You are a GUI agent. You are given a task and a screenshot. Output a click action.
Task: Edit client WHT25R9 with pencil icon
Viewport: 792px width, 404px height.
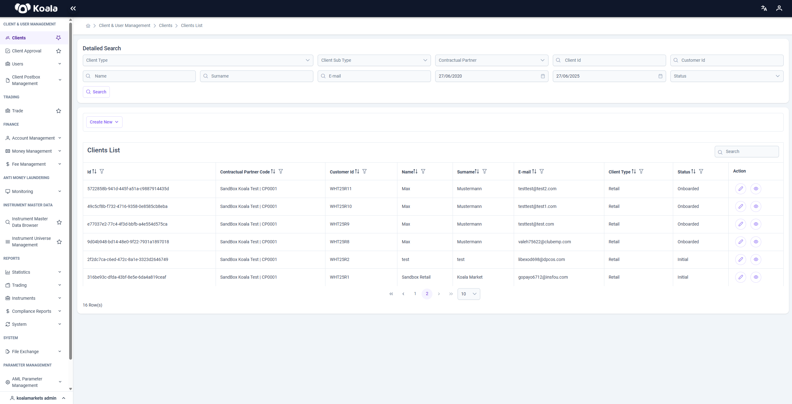click(741, 224)
